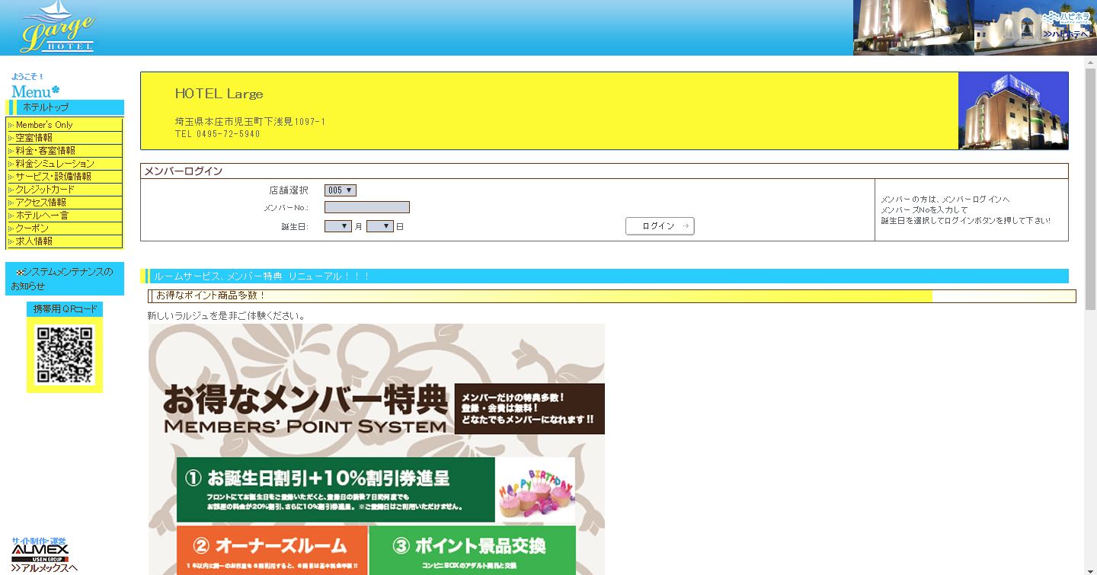
Task: Click the mobile QR code image
Action: [x=65, y=355]
